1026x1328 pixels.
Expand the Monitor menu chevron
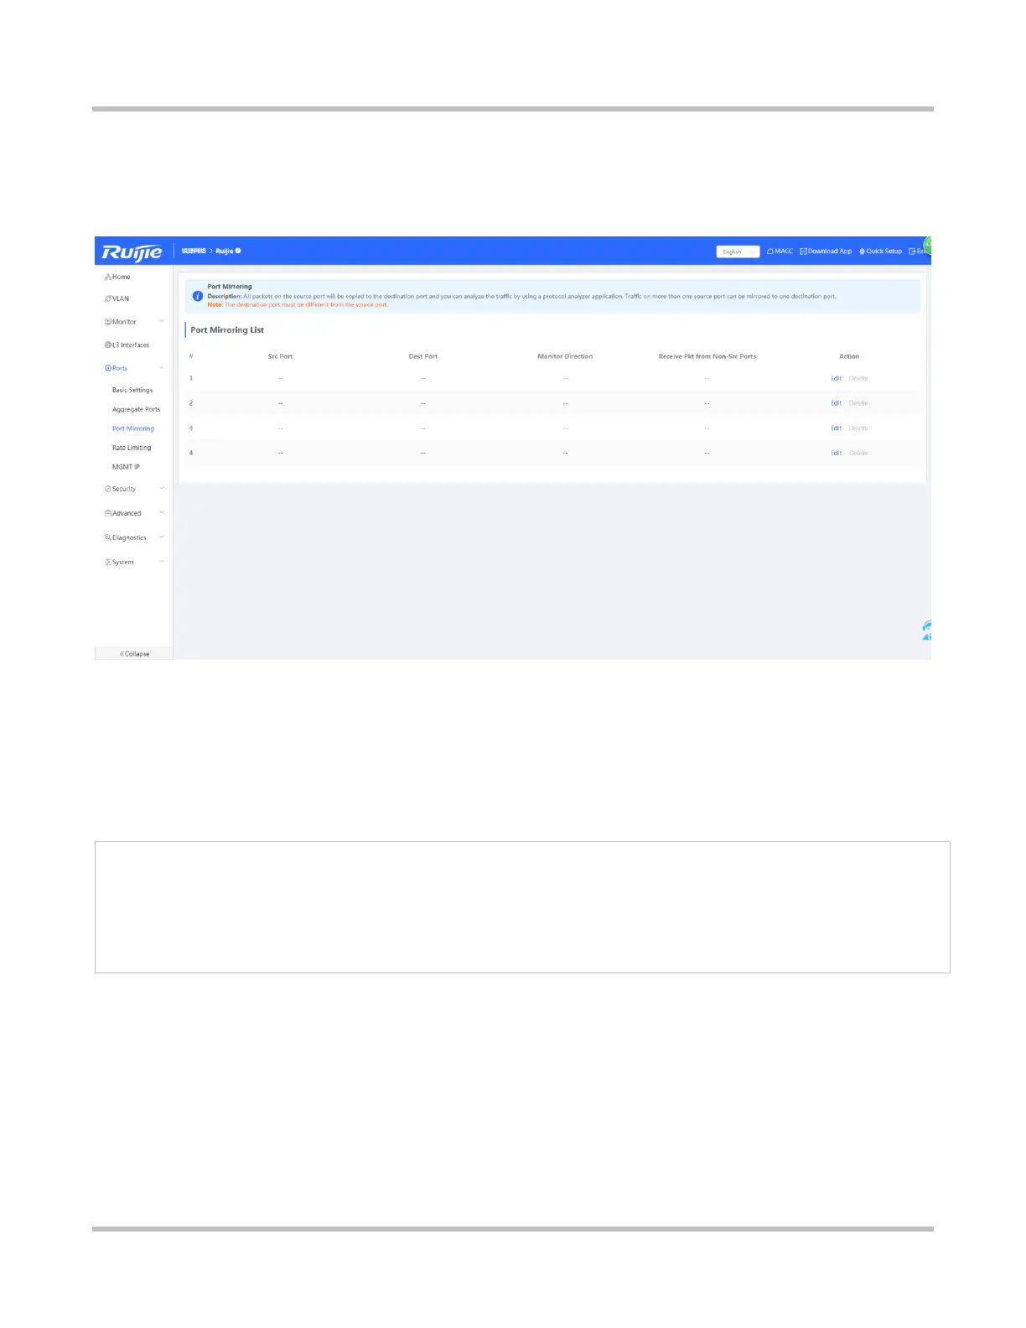point(162,322)
